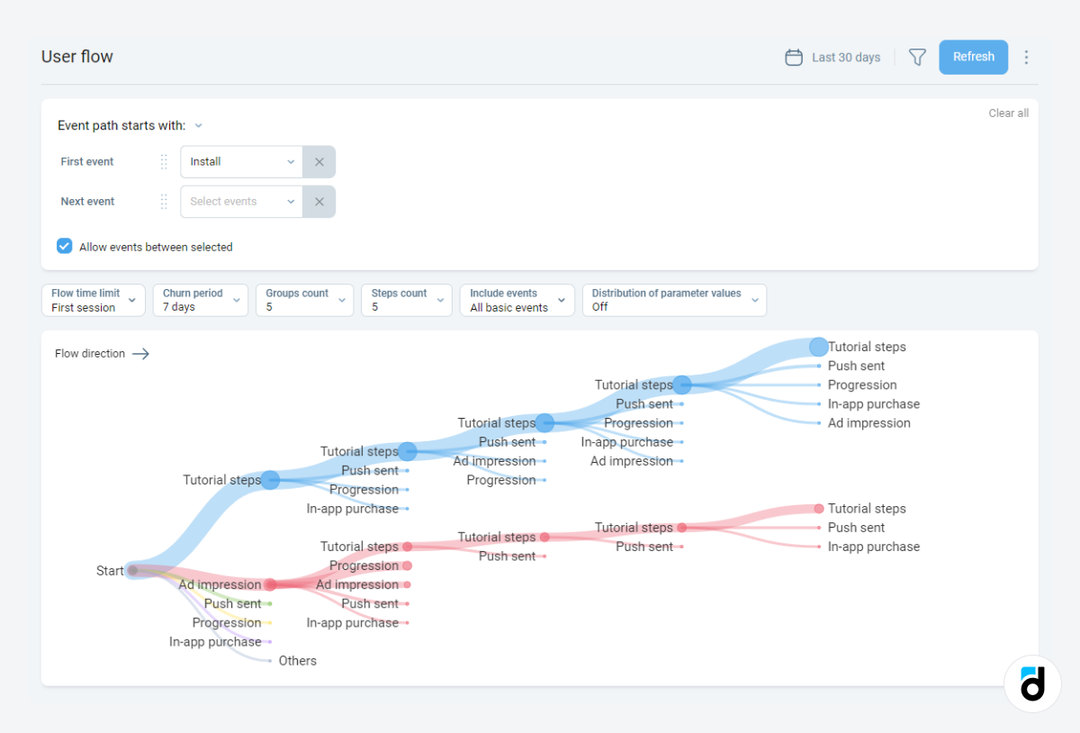
Task: Remove the Install first event
Action: pyautogui.click(x=319, y=162)
